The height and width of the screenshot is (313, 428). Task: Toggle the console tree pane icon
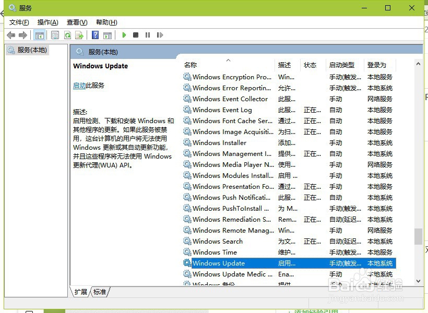(x=40, y=35)
